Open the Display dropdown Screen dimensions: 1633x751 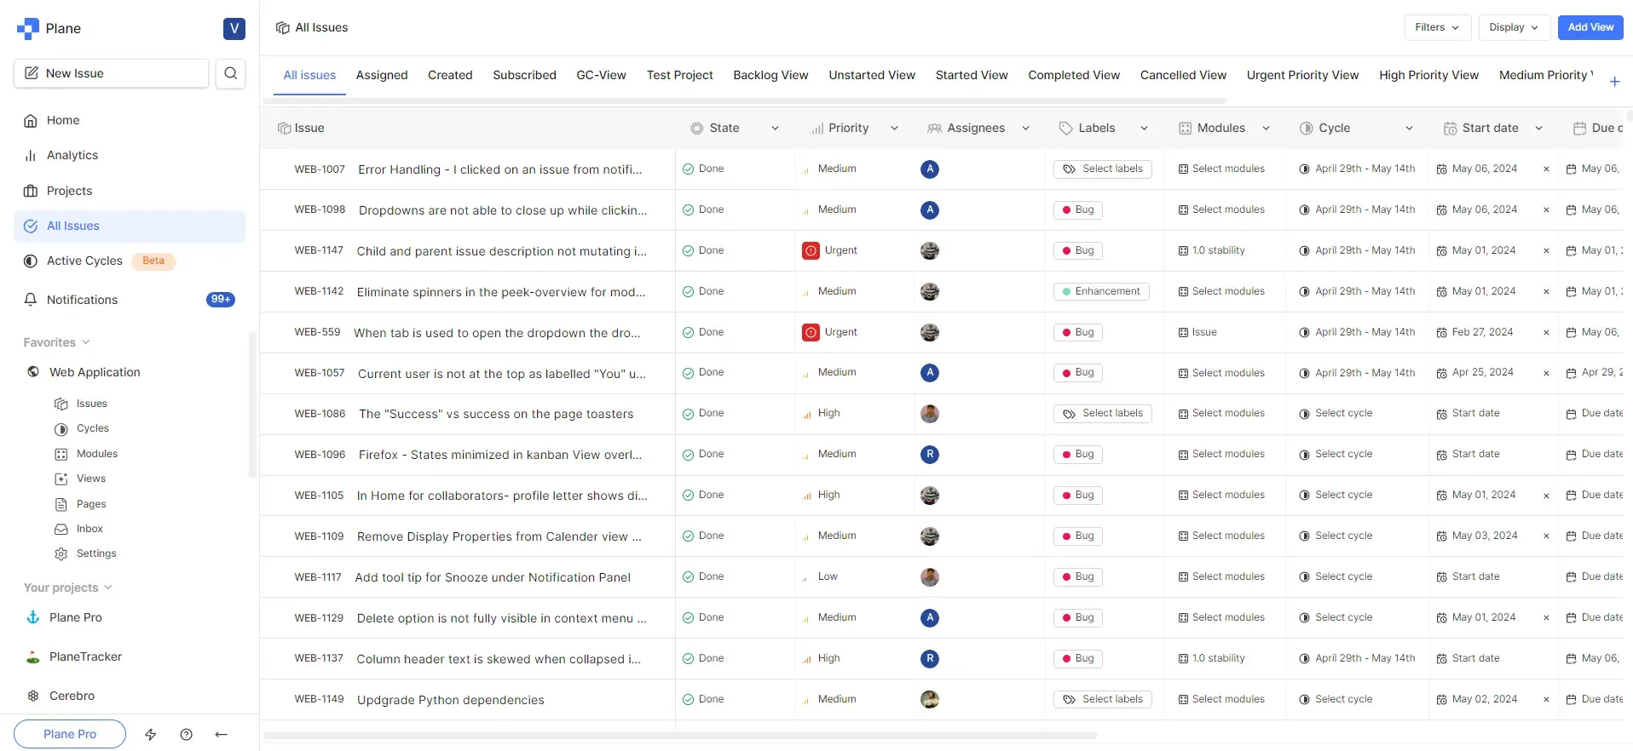1514,27
